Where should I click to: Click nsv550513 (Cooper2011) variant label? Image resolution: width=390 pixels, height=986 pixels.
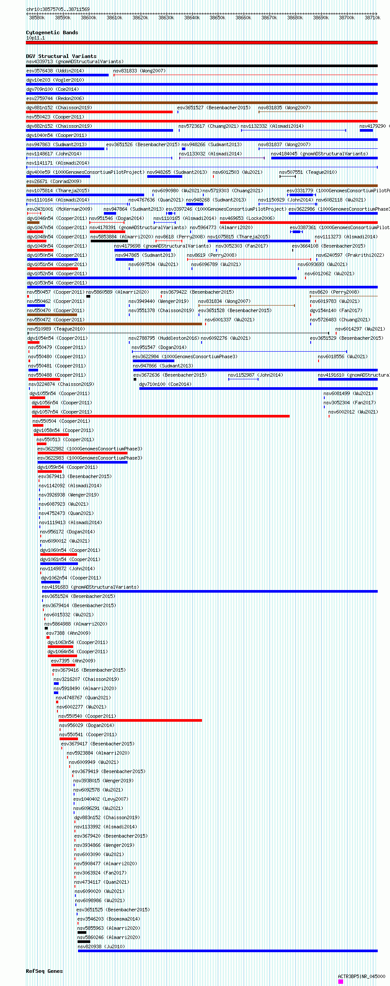coord(65,439)
